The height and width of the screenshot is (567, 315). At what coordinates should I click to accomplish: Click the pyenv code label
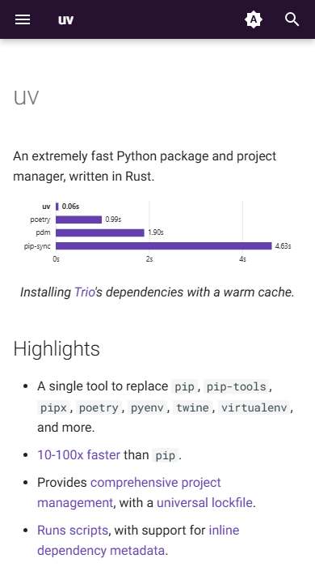[x=147, y=407]
